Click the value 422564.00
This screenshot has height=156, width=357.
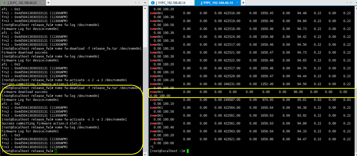tap(232, 108)
